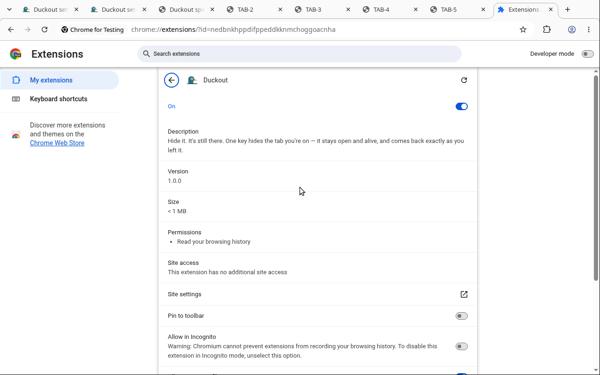Go back using the arrow beside Duckout
600x375 pixels.
tap(172, 80)
